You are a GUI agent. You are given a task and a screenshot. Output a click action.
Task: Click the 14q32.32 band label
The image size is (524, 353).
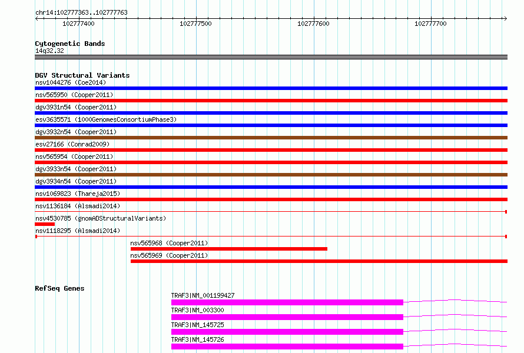49,51
